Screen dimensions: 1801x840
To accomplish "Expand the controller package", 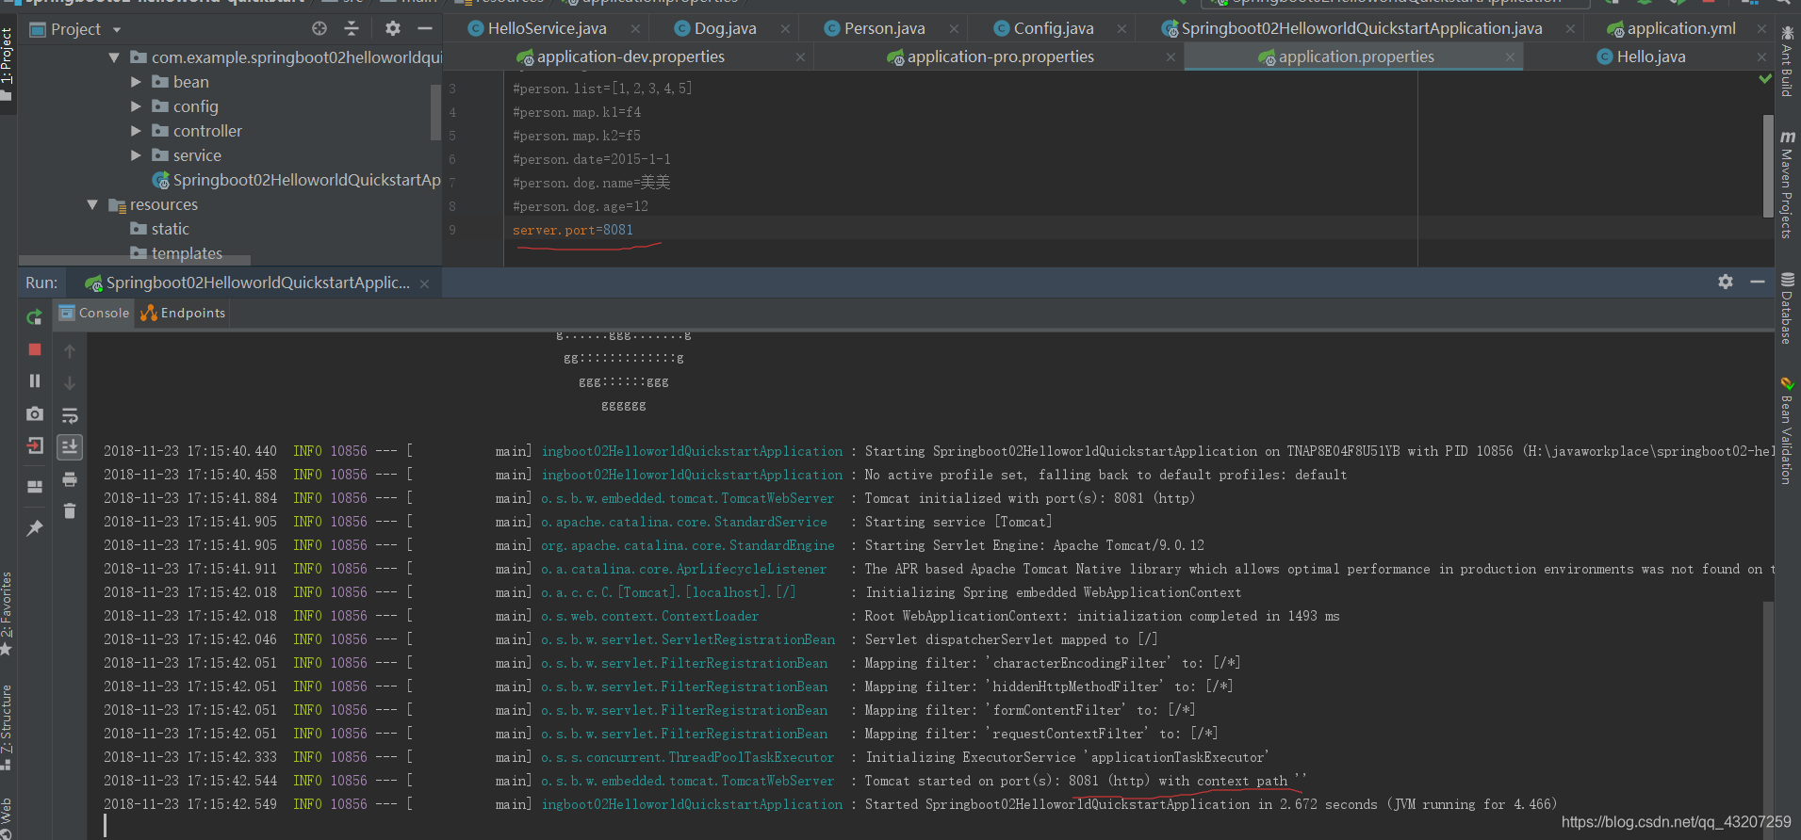I will 136,131.
